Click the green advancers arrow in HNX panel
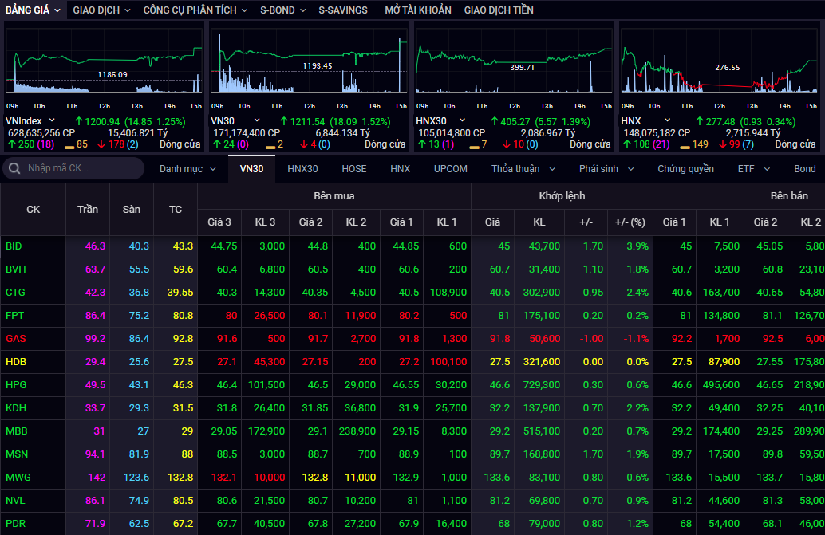Viewport: 825px width, 535px height. pos(627,144)
